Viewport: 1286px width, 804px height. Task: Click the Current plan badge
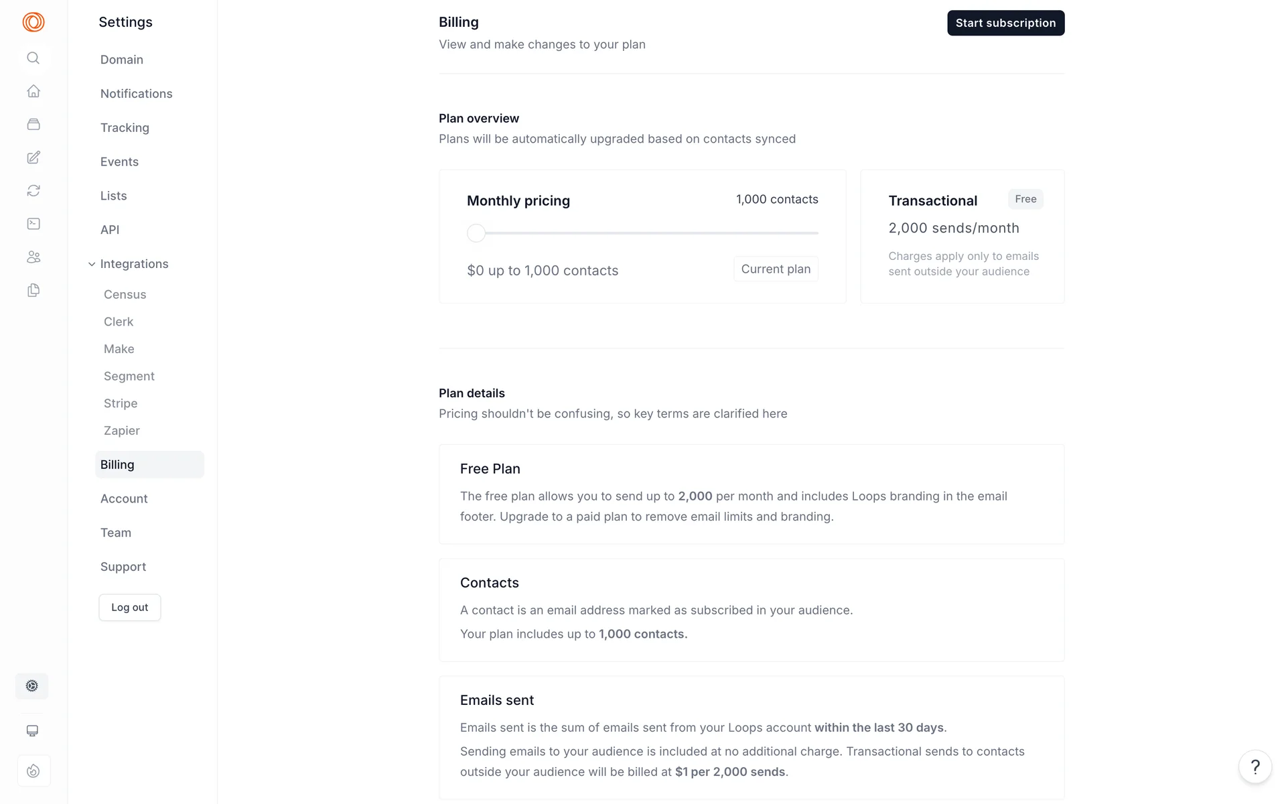pos(776,269)
